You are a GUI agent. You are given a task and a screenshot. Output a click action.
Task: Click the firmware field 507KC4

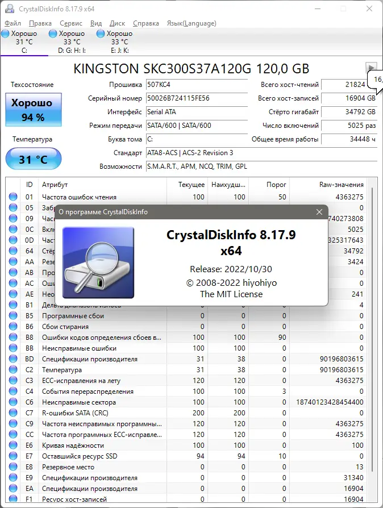tap(197, 85)
